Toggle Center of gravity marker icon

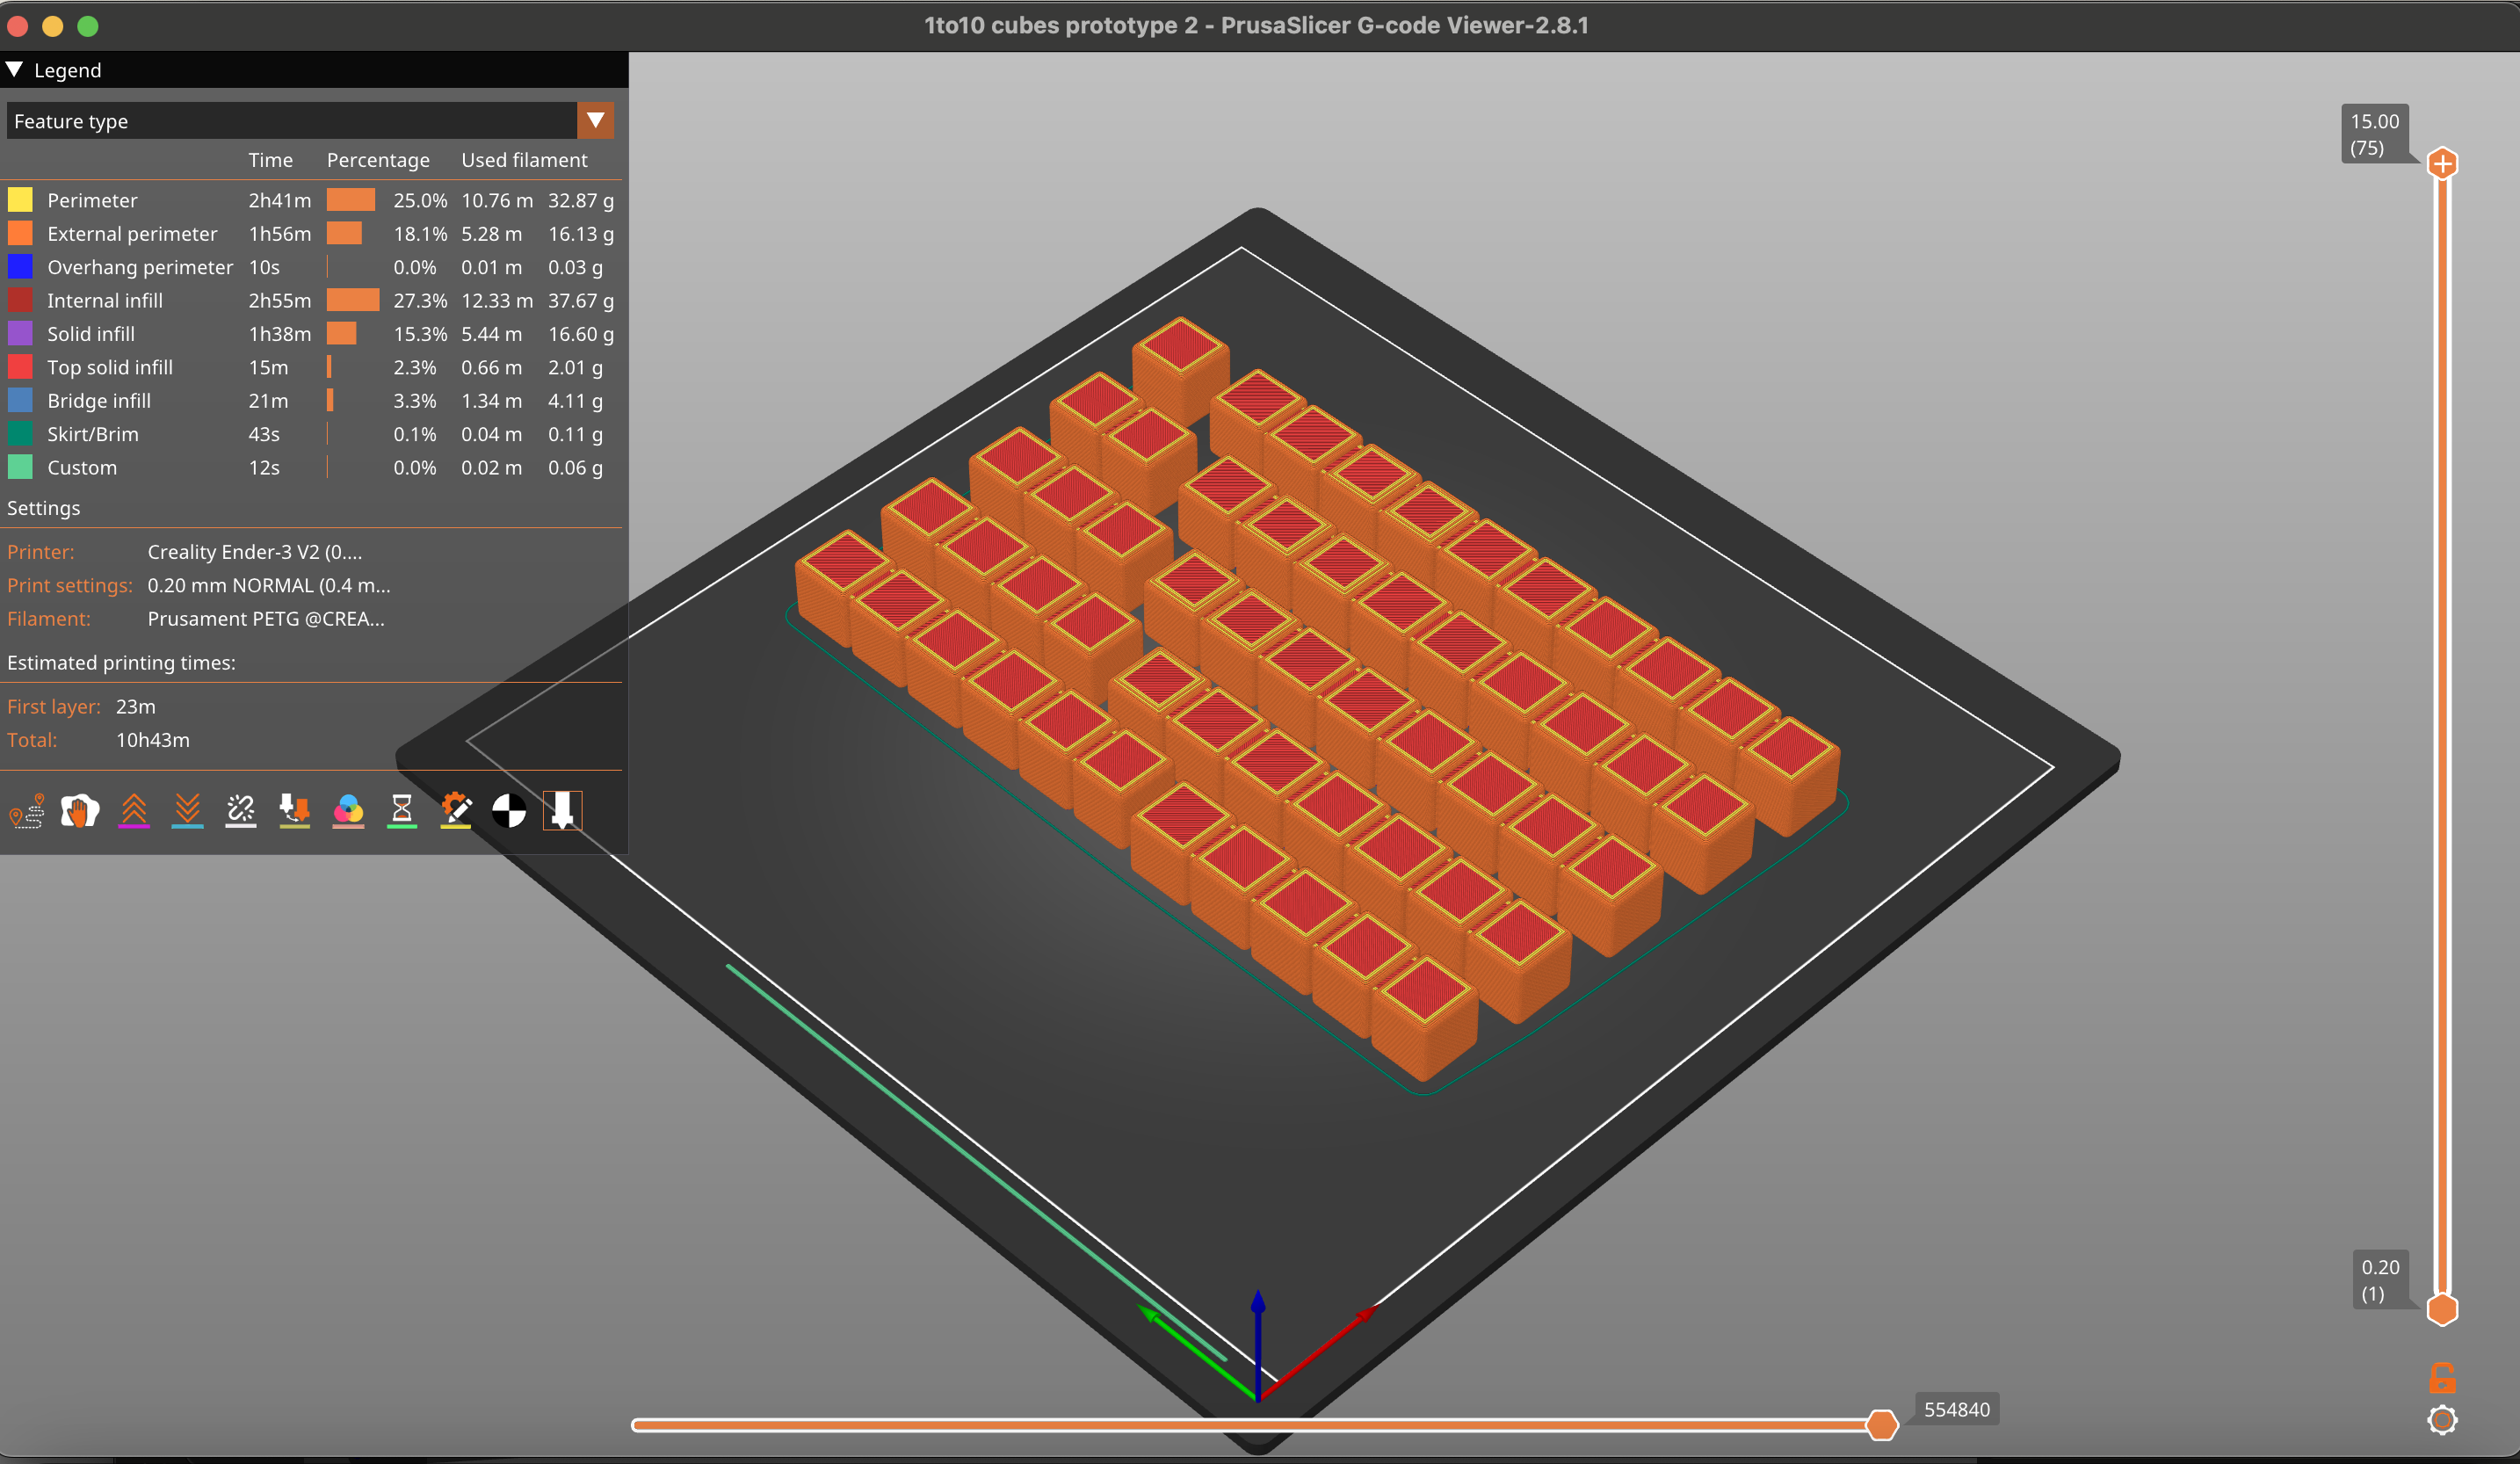tap(509, 810)
